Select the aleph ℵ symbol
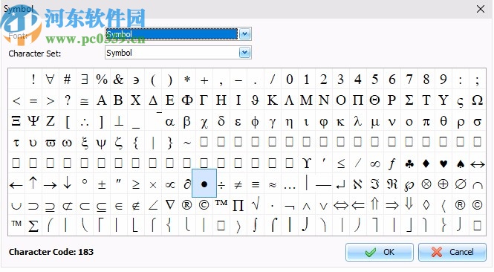 point(357,185)
